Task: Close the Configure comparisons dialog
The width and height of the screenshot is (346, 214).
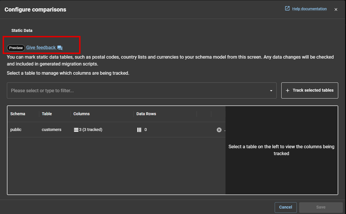Action: pos(336,9)
